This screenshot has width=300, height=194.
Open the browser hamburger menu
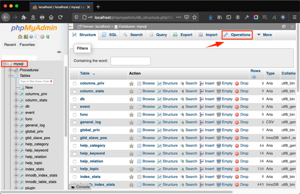294,17
